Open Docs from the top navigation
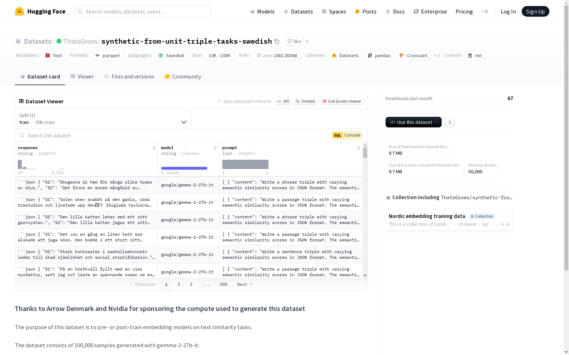 (395, 11)
